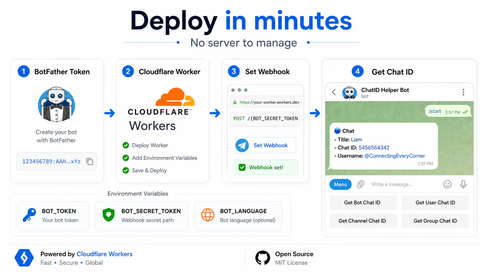This screenshot has width=490, height=275.
Task: Click the your-worker.workers.dev address bar
Action: pos(266,102)
